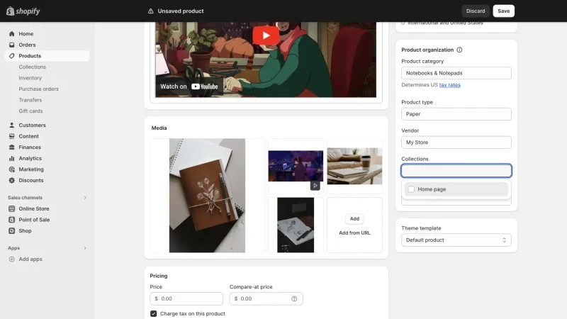Click the Shopify logo
The height and width of the screenshot is (319, 567).
[23, 11]
